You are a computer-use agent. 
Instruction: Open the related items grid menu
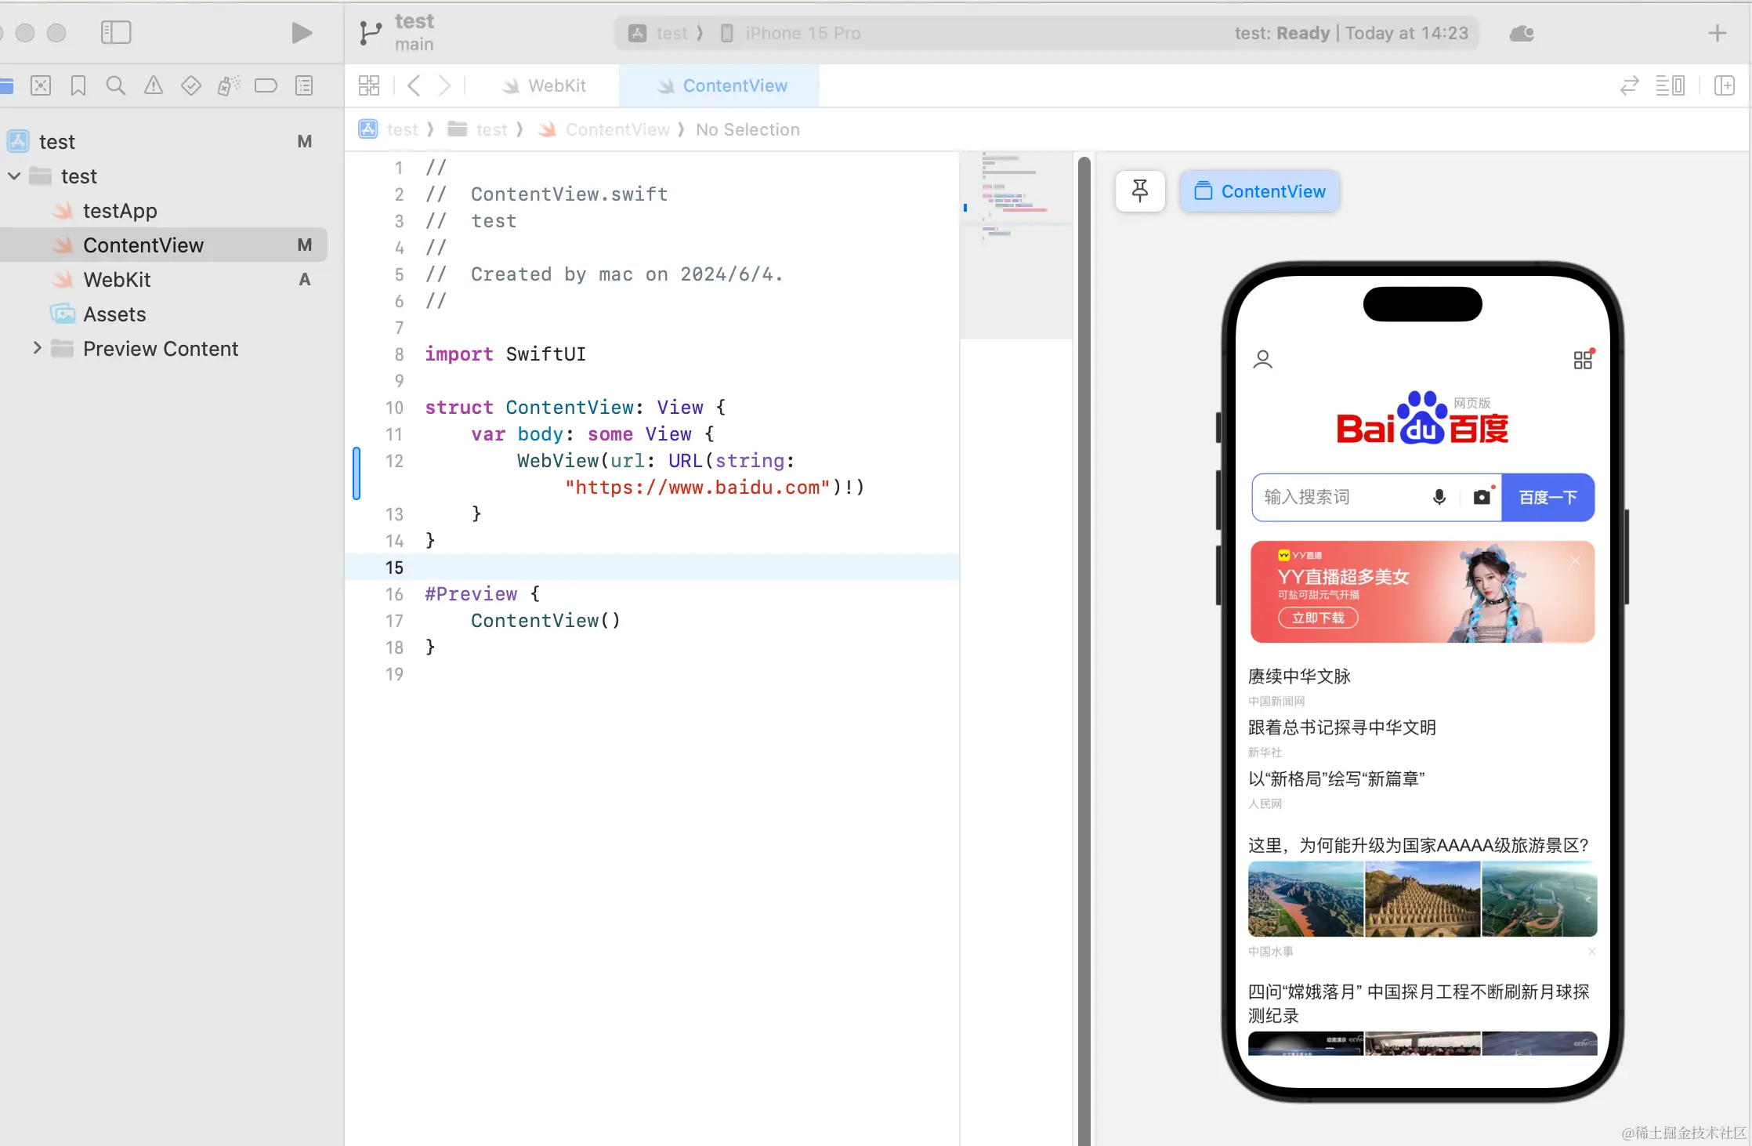pyautogui.click(x=369, y=85)
